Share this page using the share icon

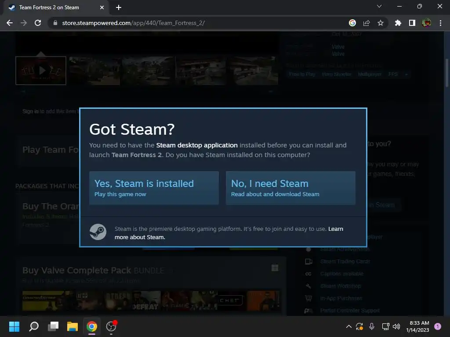click(367, 23)
